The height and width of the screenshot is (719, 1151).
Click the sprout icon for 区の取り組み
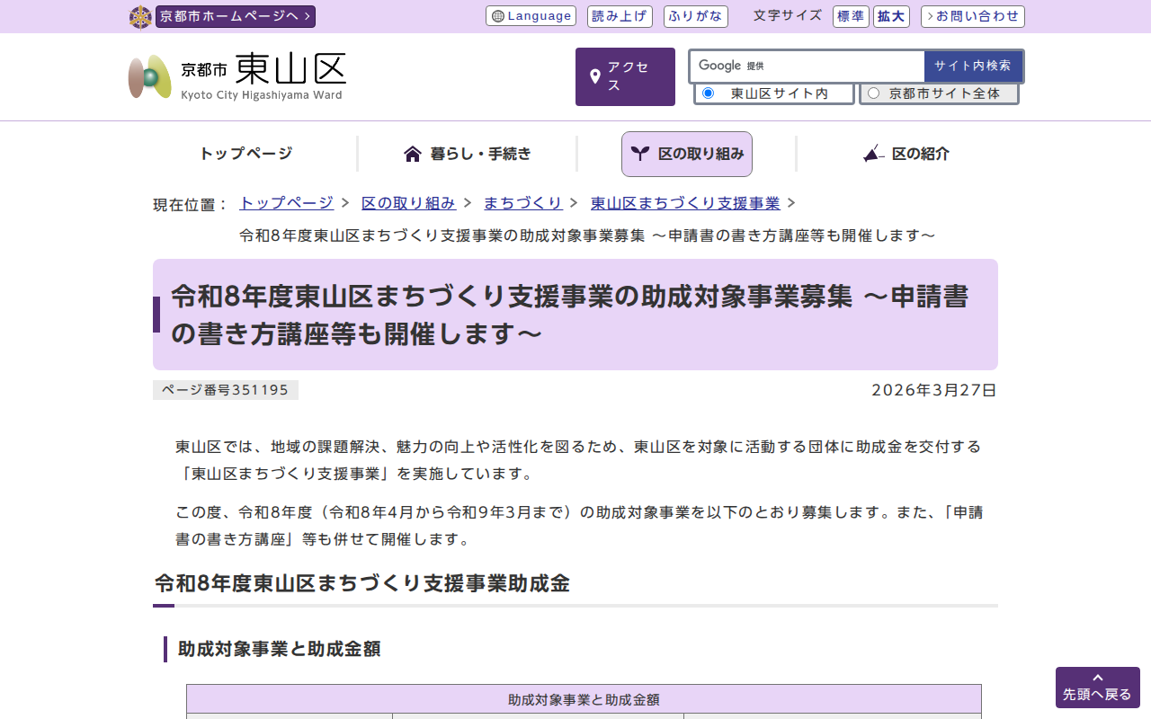pos(639,154)
